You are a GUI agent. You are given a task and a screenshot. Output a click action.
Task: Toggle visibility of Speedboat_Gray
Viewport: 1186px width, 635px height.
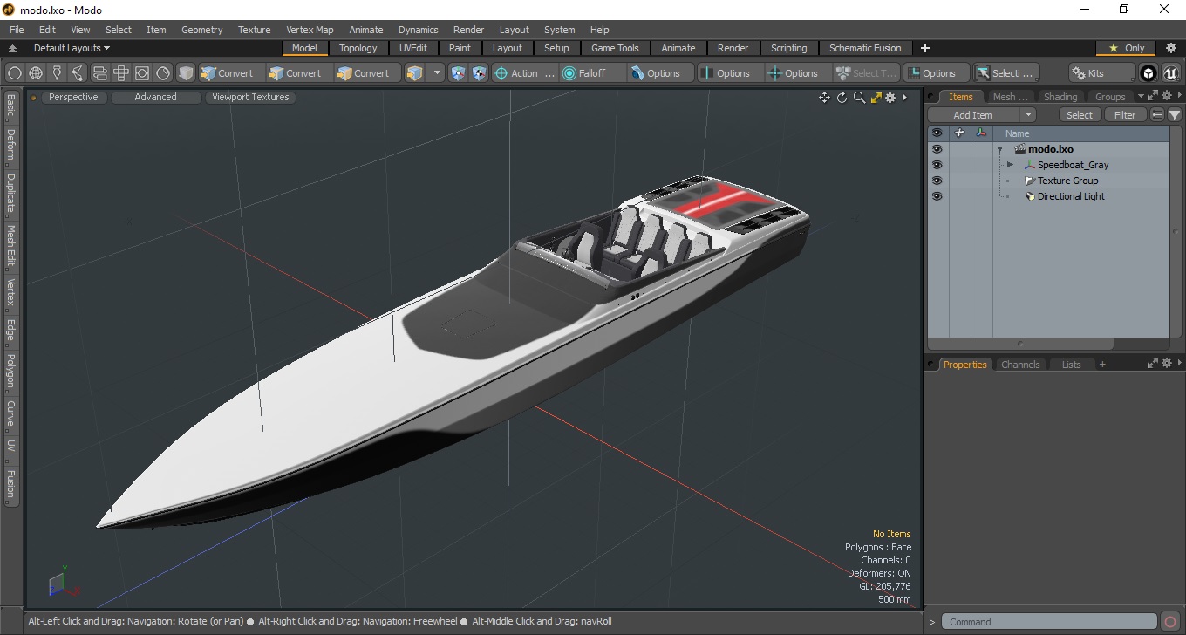pos(937,165)
